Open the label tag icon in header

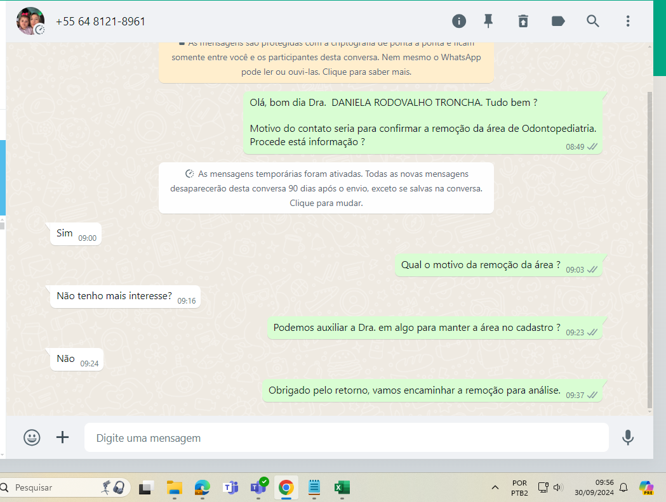point(558,21)
